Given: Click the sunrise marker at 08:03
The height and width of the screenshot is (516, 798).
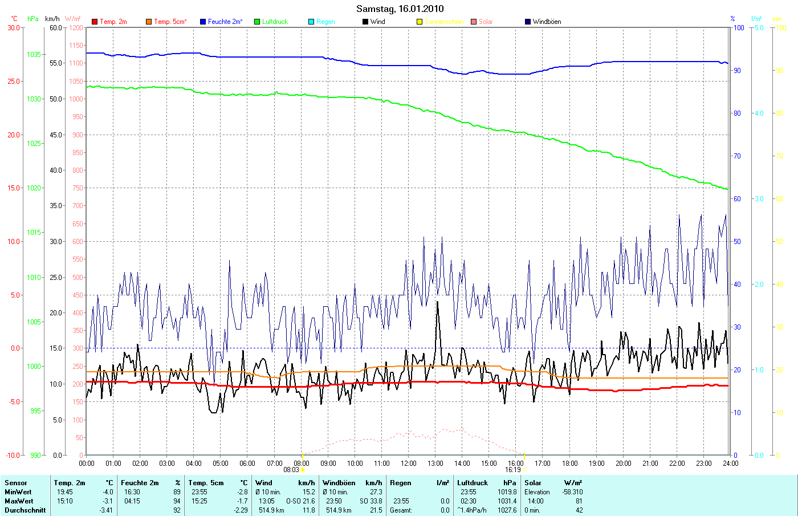Looking at the screenshot, I should tap(302, 470).
